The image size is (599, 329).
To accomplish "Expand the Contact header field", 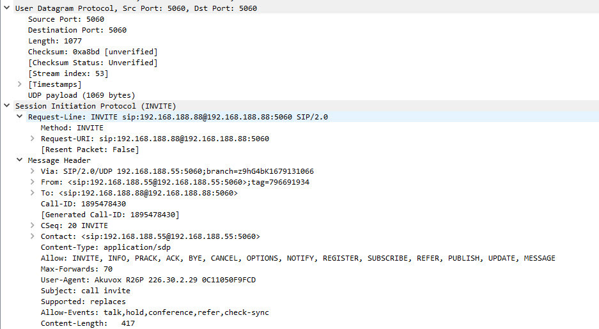I will (33, 236).
